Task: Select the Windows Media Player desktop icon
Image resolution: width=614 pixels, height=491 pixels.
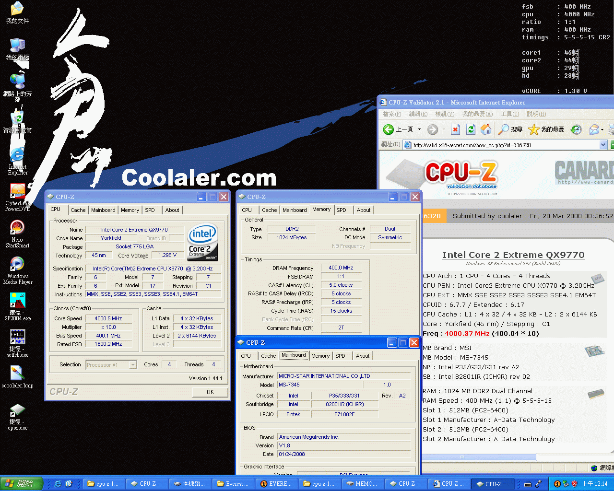Action: (x=17, y=270)
